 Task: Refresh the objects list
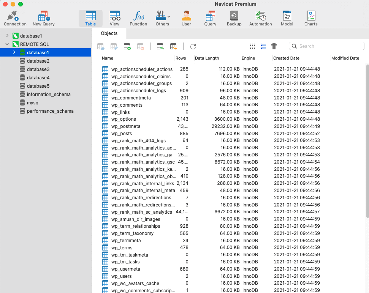click(x=193, y=46)
